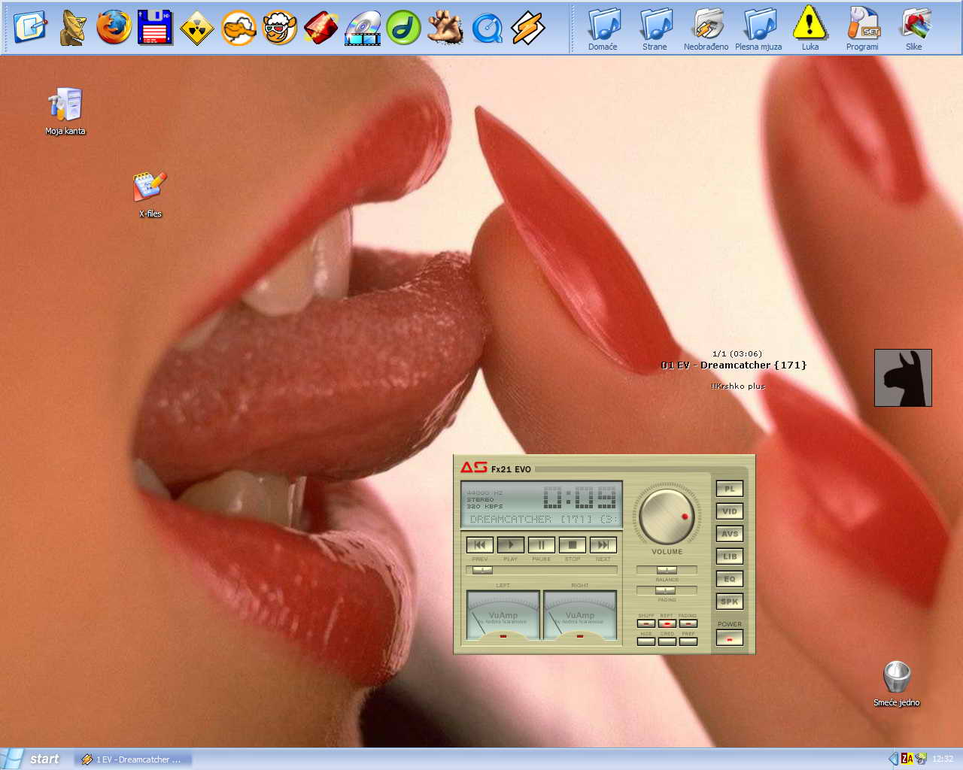Image resolution: width=963 pixels, height=770 pixels.
Task: Open the Smeće jedno trash icon
Action: [897, 678]
